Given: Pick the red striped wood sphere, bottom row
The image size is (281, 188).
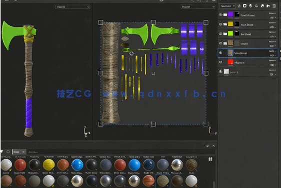Looking at the screenshot, I should (x=148, y=181).
